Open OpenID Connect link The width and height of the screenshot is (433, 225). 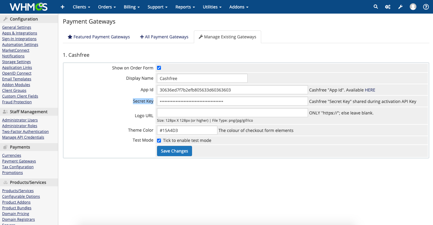pyautogui.click(x=17, y=73)
